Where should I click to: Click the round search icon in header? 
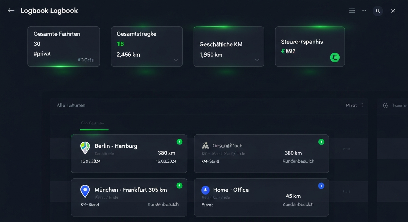click(378, 11)
